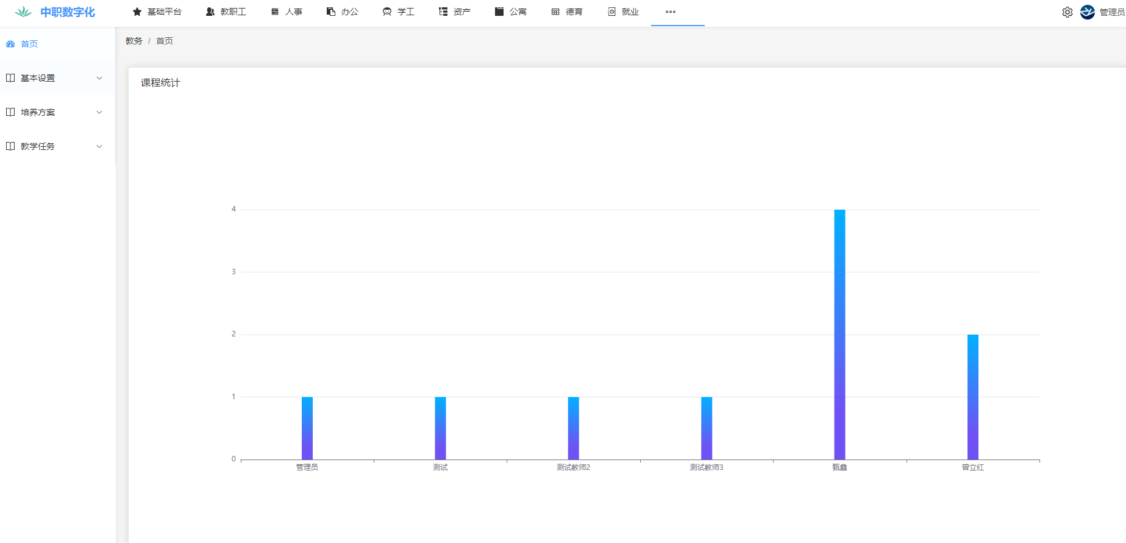Switch to the 德育 module
This screenshot has height=543, width=1126.
point(567,12)
